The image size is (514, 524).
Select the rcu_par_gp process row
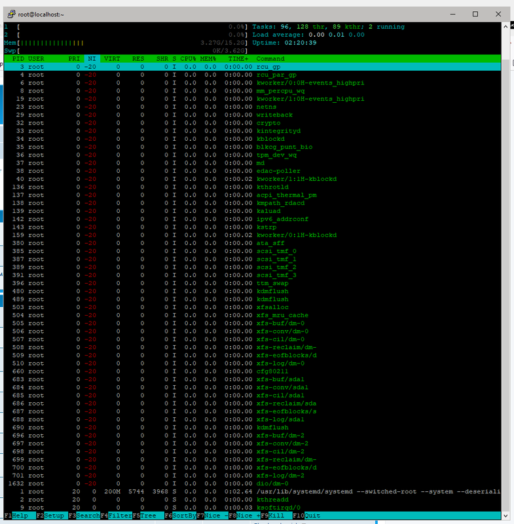tap(252, 75)
